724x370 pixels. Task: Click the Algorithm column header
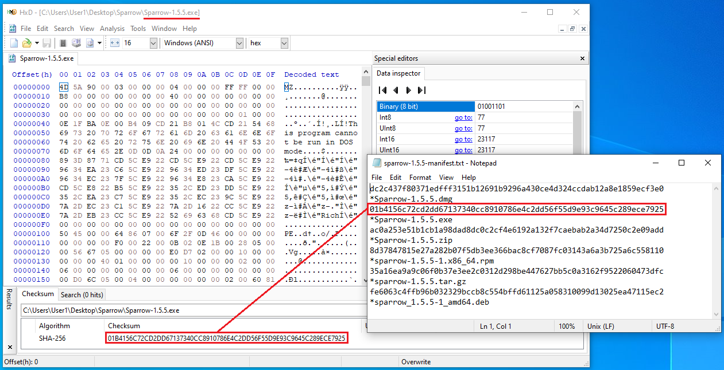(x=55, y=326)
